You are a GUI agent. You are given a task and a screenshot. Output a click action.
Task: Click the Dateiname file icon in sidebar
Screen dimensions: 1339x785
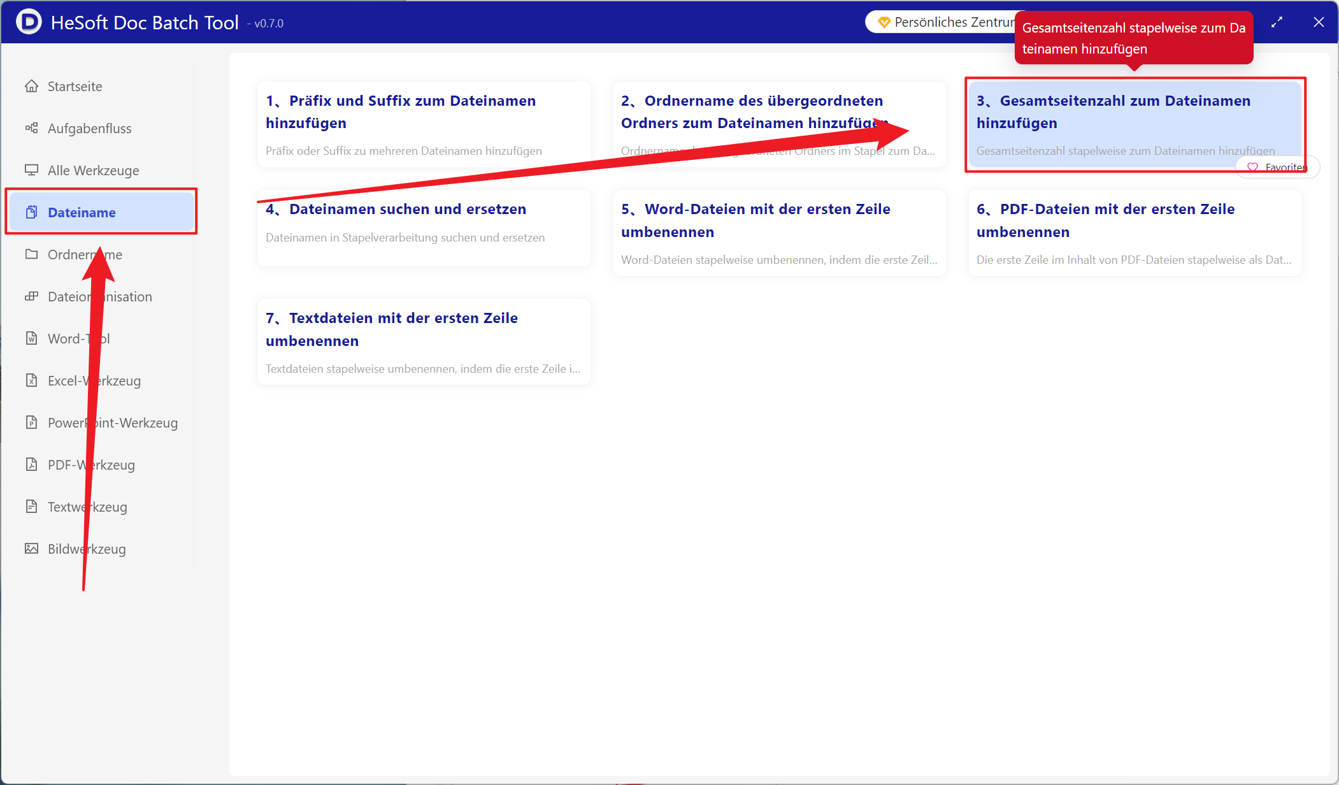point(31,212)
